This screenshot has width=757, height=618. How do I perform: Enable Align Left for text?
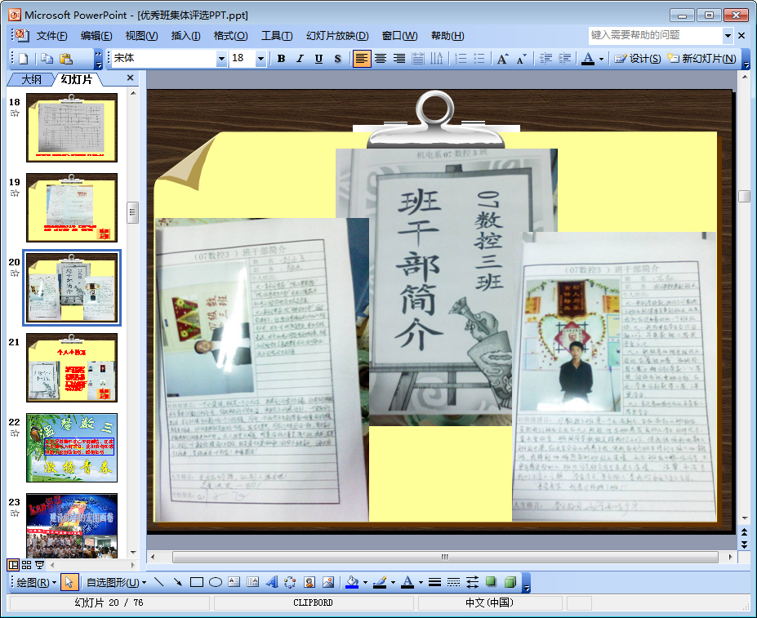tap(362, 59)
